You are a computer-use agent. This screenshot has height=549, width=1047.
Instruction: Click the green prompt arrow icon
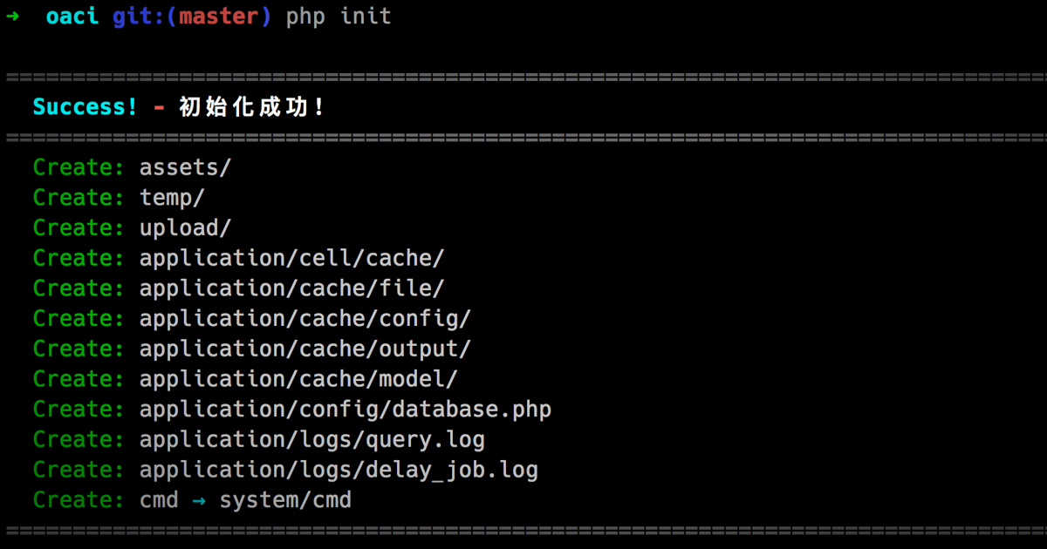click(x=13, y=17)
